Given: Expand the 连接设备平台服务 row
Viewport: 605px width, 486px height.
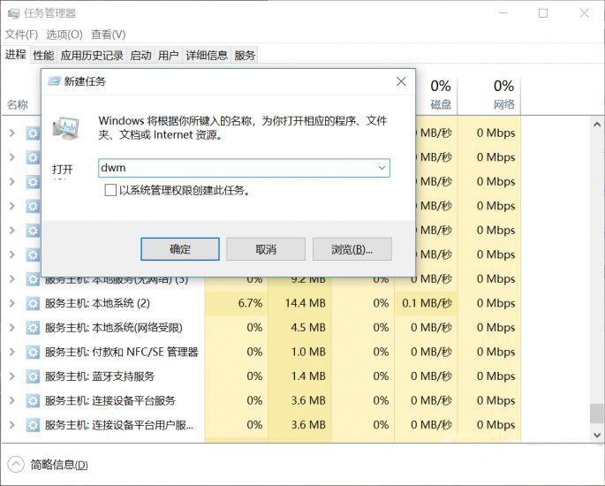Looking at the screenshot, I should click(x=12, y=400).
